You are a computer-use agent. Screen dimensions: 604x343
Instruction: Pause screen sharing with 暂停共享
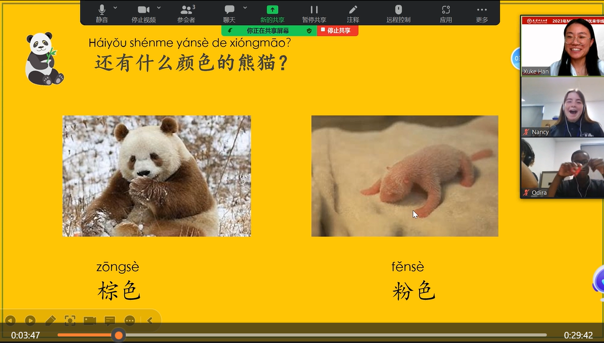point(314,13)
